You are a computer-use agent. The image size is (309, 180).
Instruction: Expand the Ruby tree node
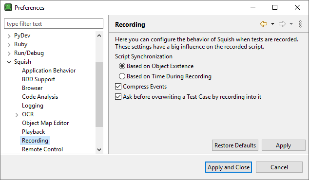coord(9,45)
